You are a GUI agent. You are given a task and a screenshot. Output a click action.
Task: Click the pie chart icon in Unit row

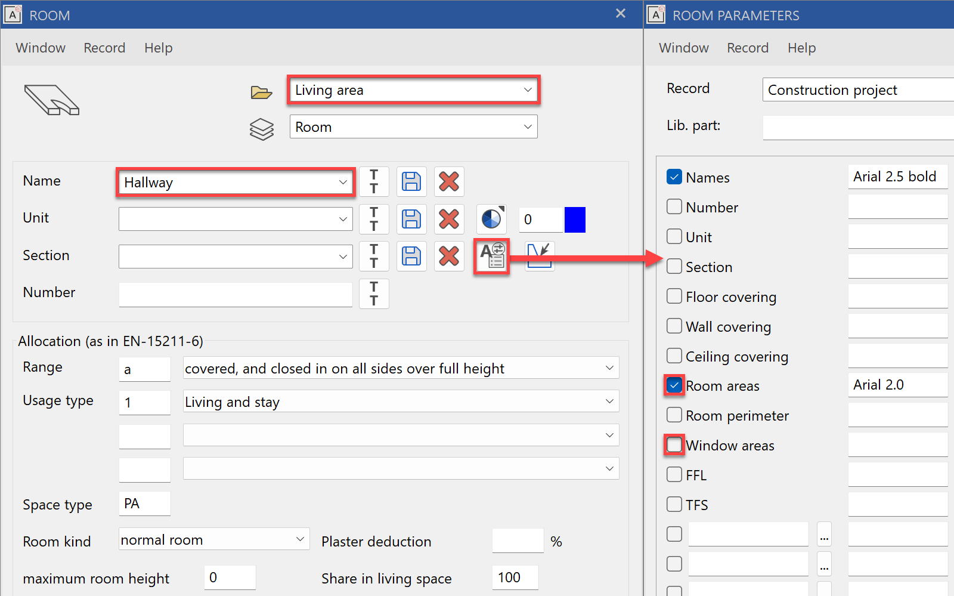pyautogui.click(x=492, y=219)
